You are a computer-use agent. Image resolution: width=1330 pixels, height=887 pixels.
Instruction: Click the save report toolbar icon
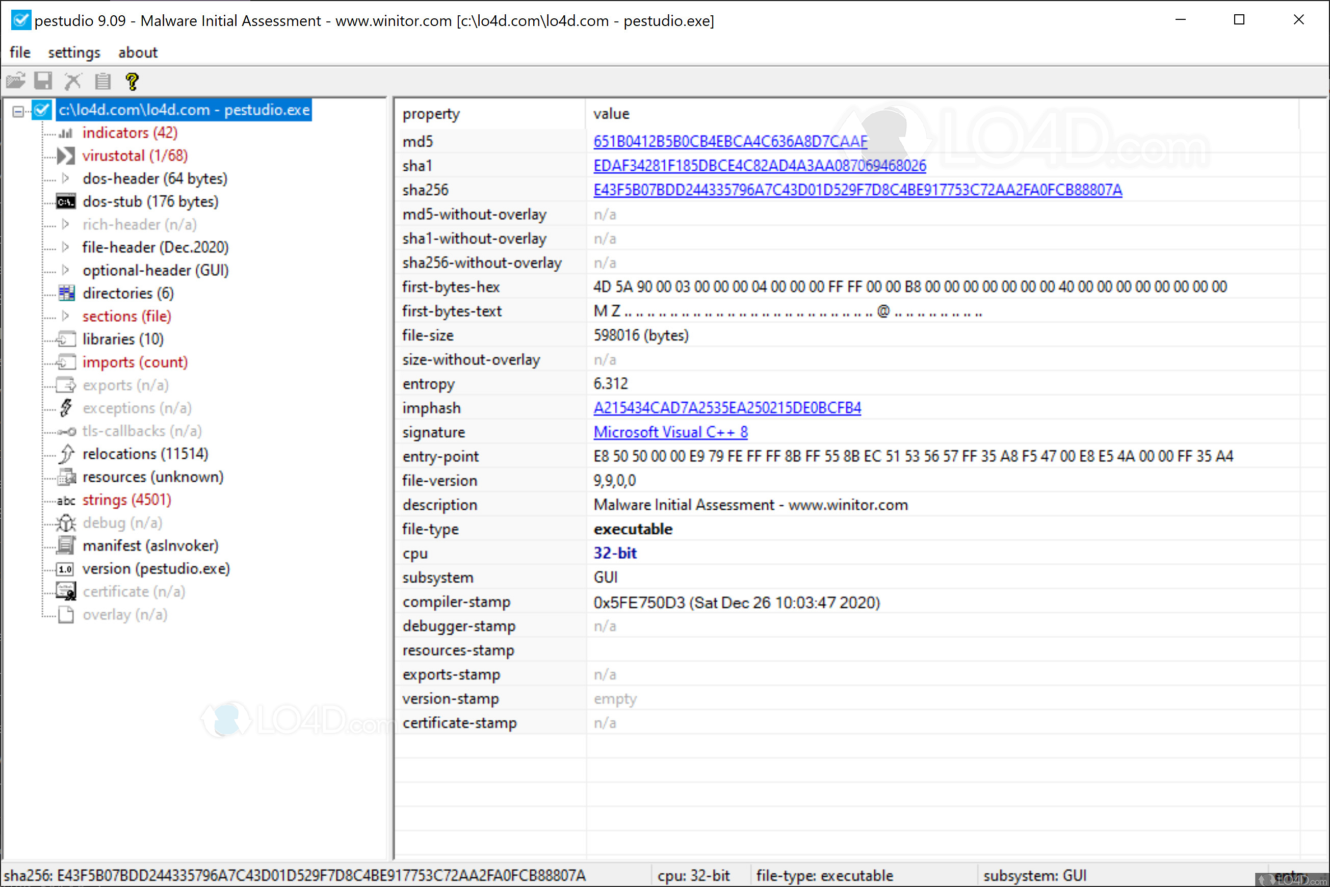43,81
